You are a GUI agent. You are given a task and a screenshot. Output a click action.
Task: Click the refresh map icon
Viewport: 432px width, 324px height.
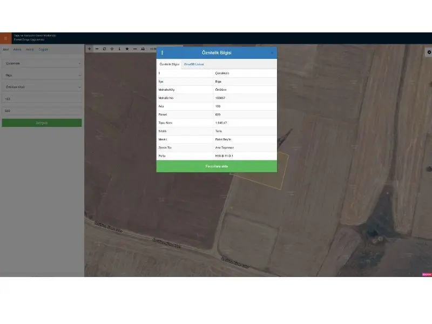104,49
